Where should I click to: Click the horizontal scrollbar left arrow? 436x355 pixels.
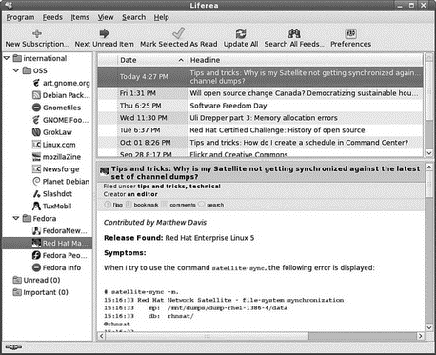pyautogui.click(x=102, y=336)
